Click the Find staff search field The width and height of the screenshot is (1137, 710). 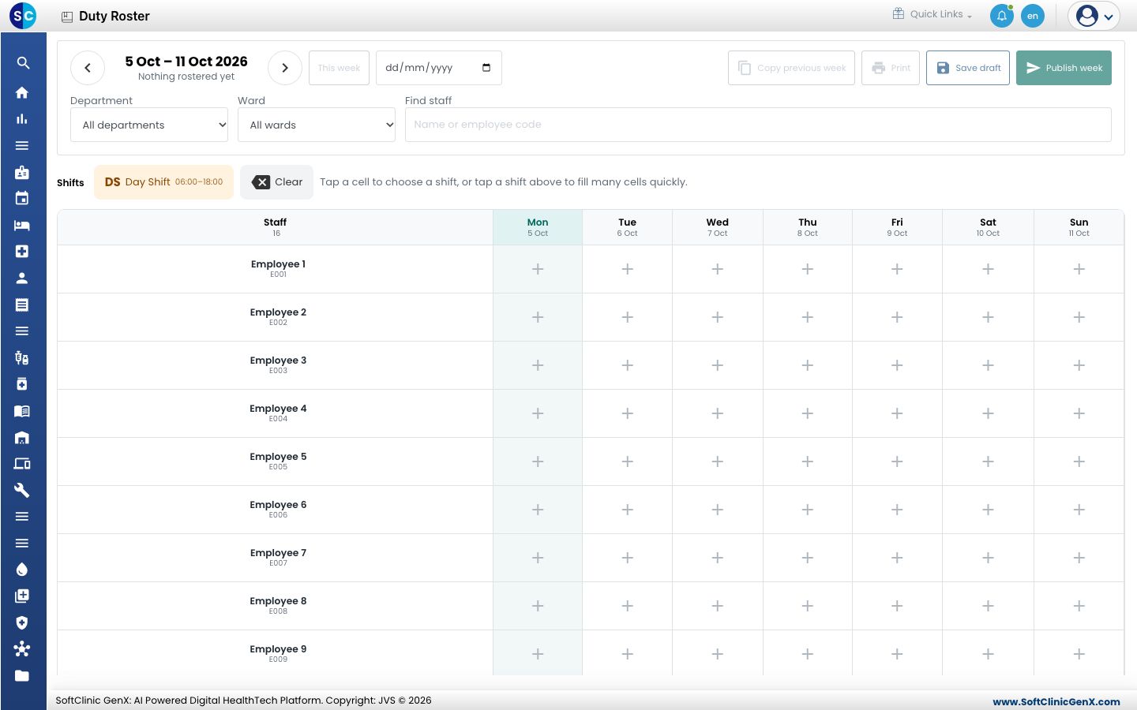[758, 125]
